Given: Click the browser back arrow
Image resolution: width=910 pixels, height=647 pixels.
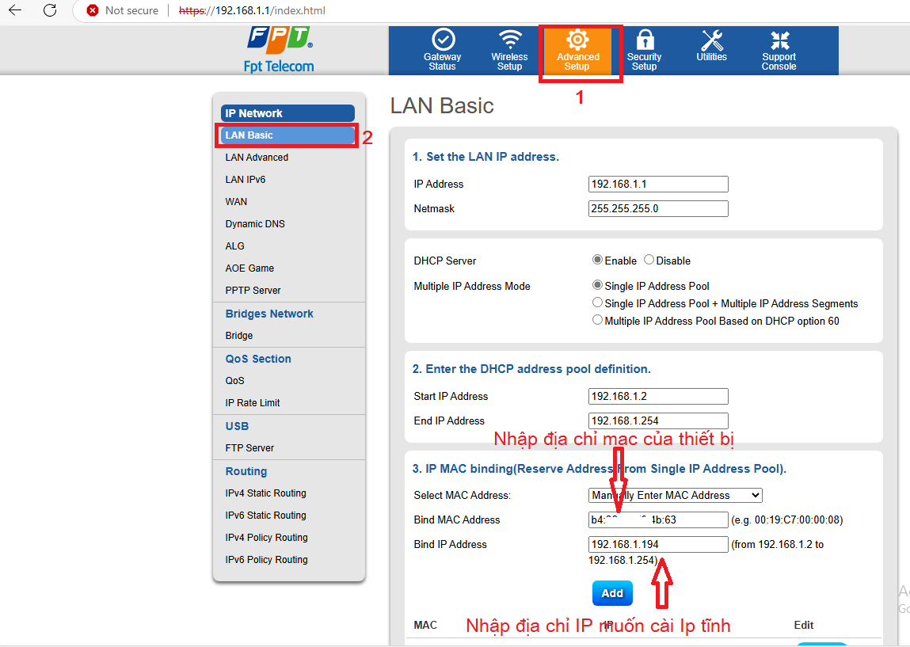Looking at the screenshot, I should 15,10.
